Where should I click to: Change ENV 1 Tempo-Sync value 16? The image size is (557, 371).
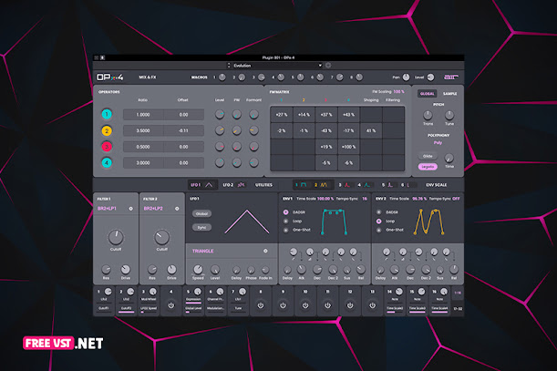tap(365, 199)
